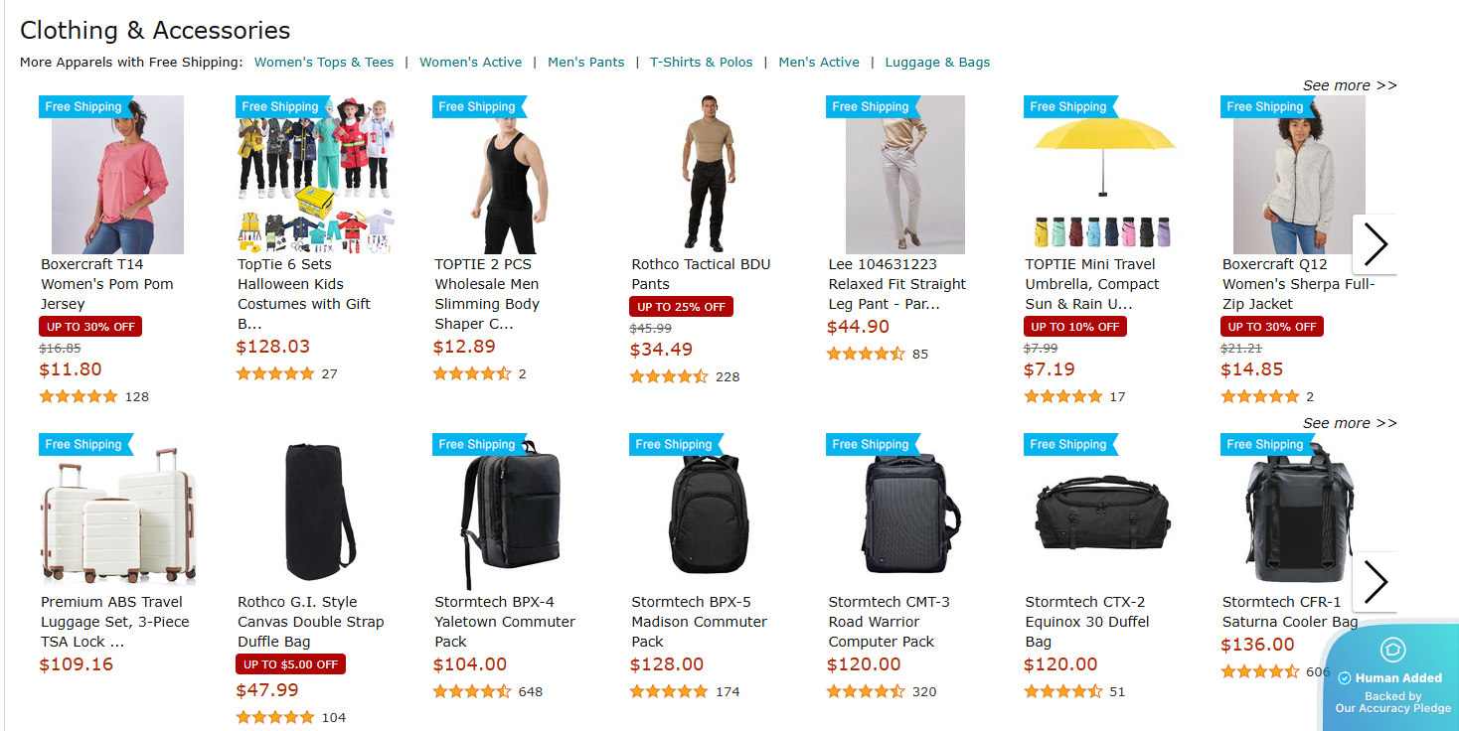Image resolution: width=1459 pixels, height=731 pixels.
Task: Click UP TO $5.00 OFF badge
Action: coord(290,664)
